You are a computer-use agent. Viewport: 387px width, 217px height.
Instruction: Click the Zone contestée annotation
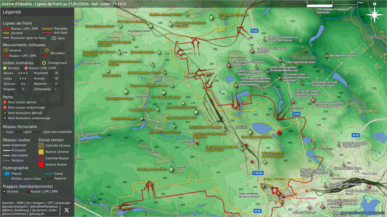click(249, 195)
